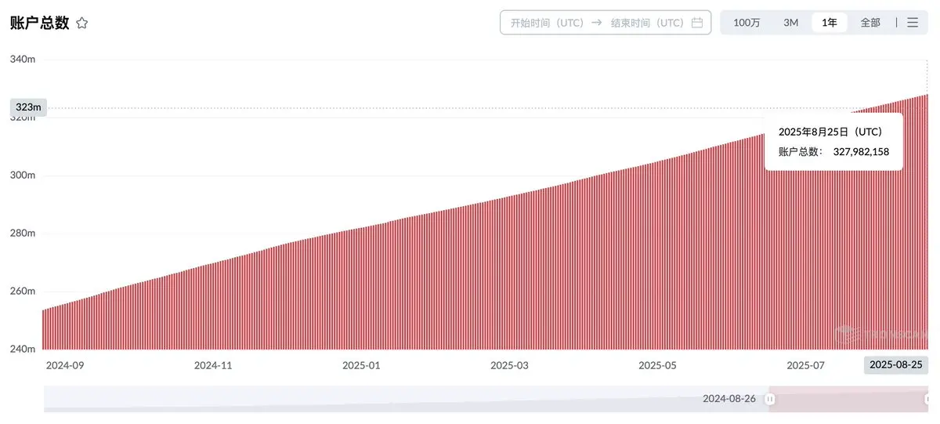This screenshot has width=940, height=424.
Task: Click the 结束时间 (UTC) input field
Action: (647, 23)
